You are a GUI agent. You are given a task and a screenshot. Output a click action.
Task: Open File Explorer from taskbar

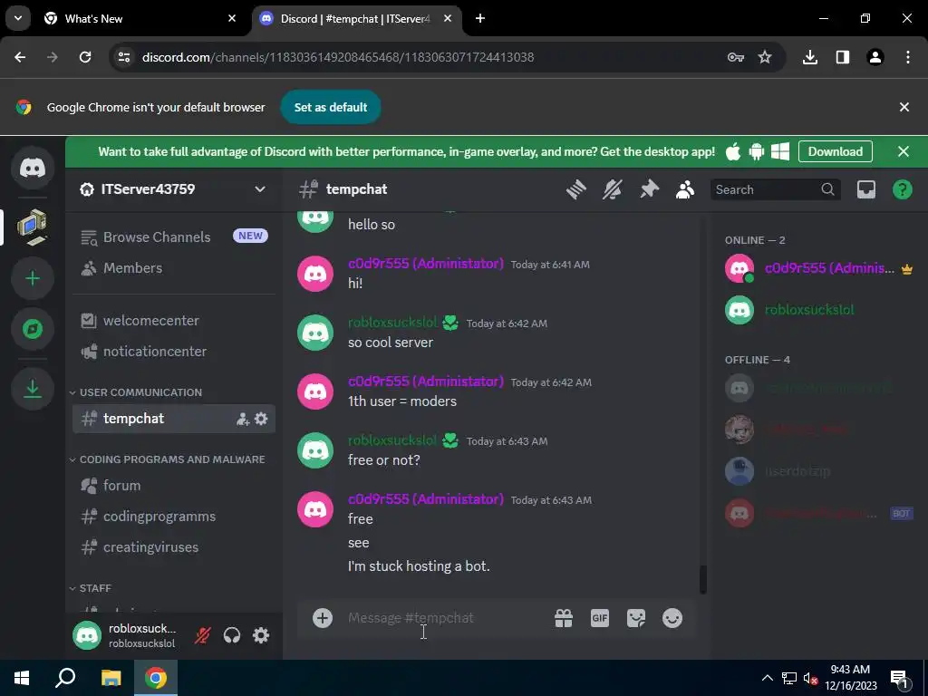click(x=111, y=678)
